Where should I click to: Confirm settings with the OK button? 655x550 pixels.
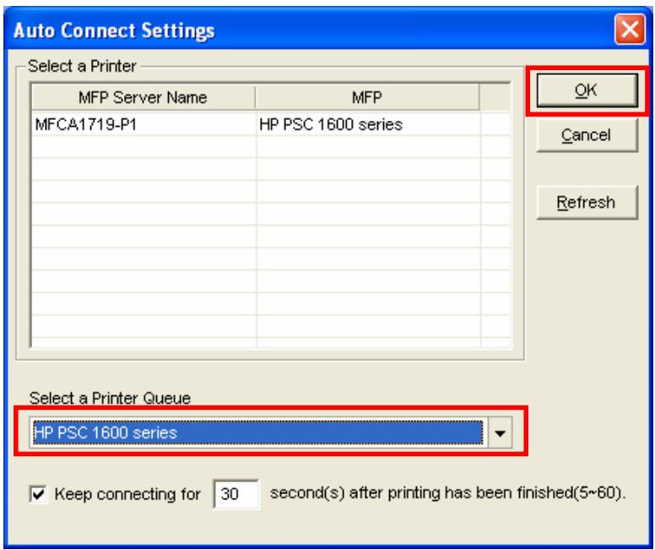(x=587, y=90)
